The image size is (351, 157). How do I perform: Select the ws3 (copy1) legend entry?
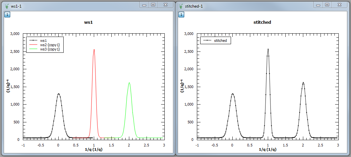pos(49,49)
